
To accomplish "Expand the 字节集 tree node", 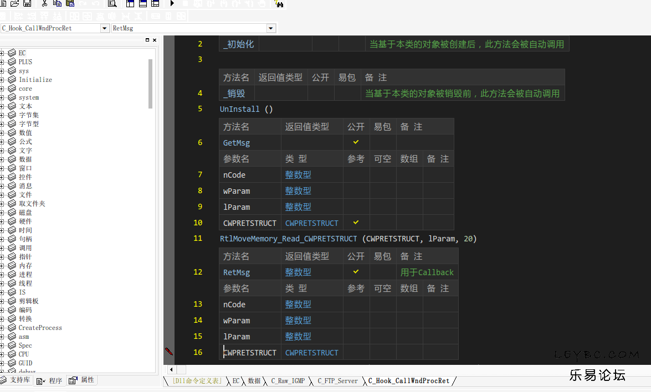I will [x=2, y=115].
